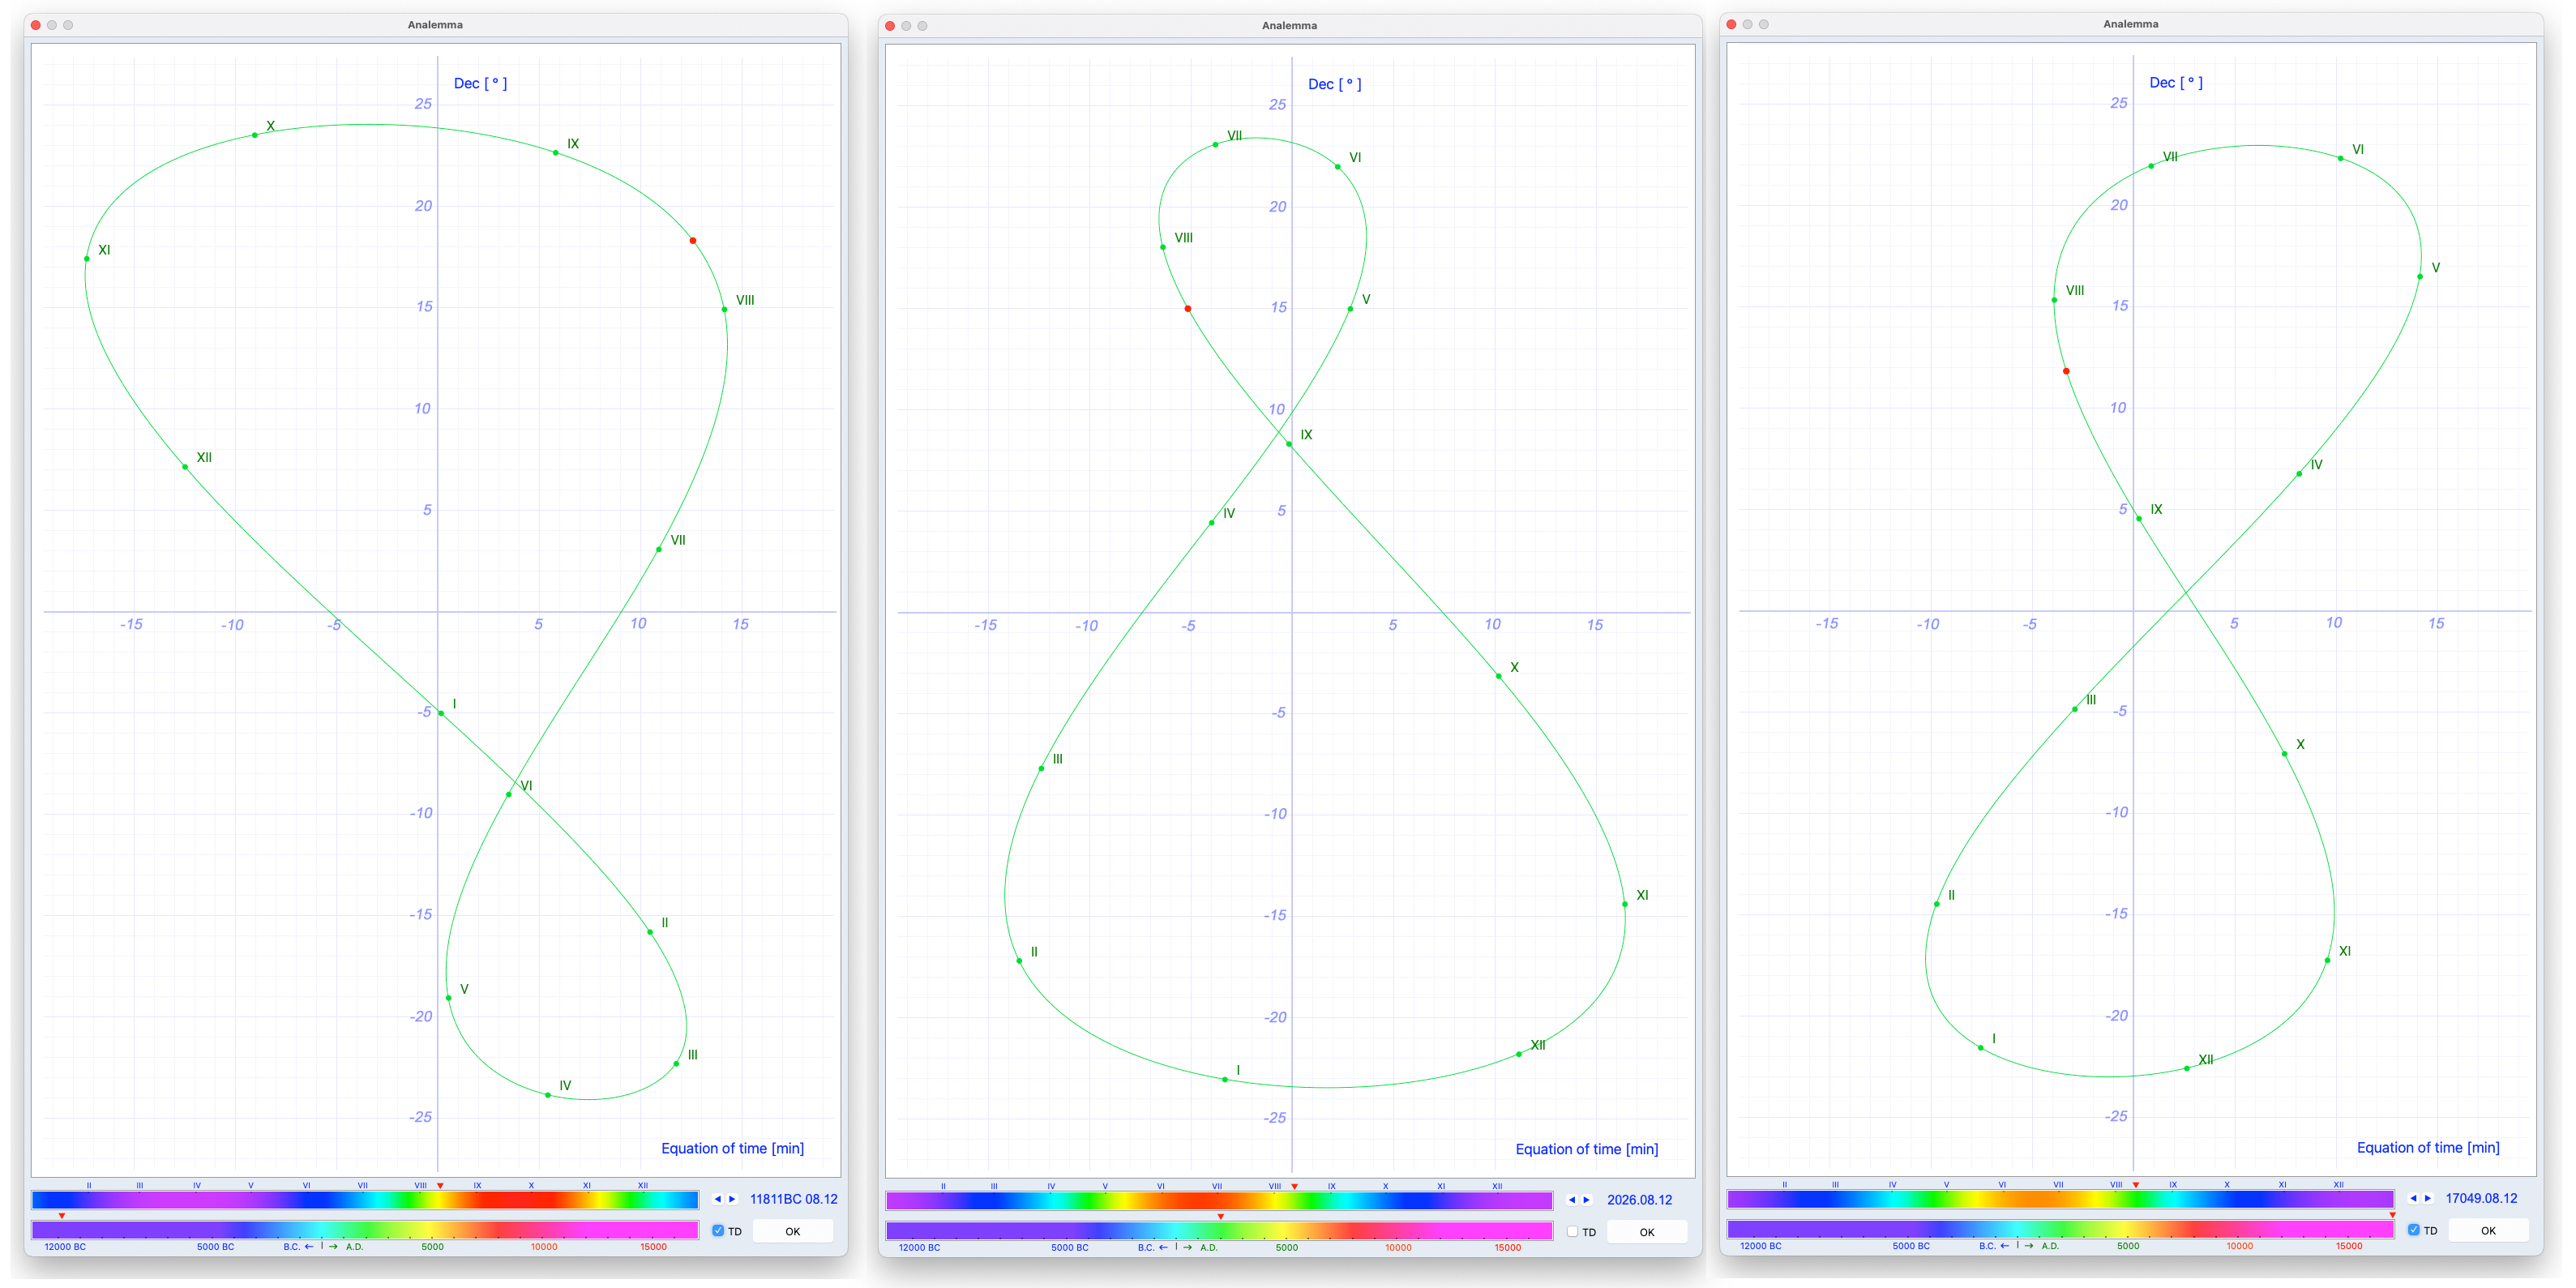Click month label 'II' above the 17049 color bar
This screenshot has width=2576, height=1288.
click(1784, 1185)
